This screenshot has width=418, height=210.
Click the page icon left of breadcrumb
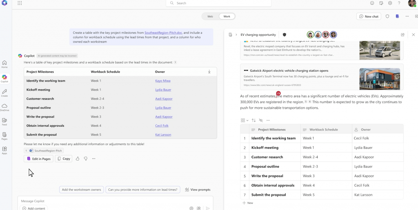point(230,35)
